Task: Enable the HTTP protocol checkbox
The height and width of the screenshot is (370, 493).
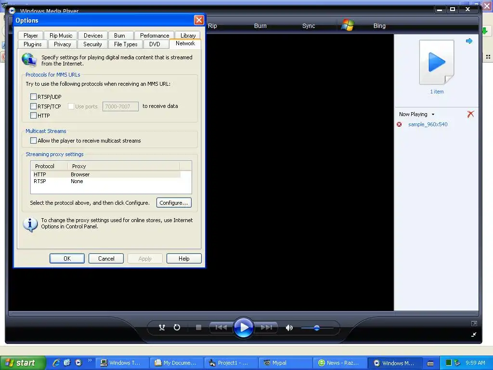Action: point(33,116)
